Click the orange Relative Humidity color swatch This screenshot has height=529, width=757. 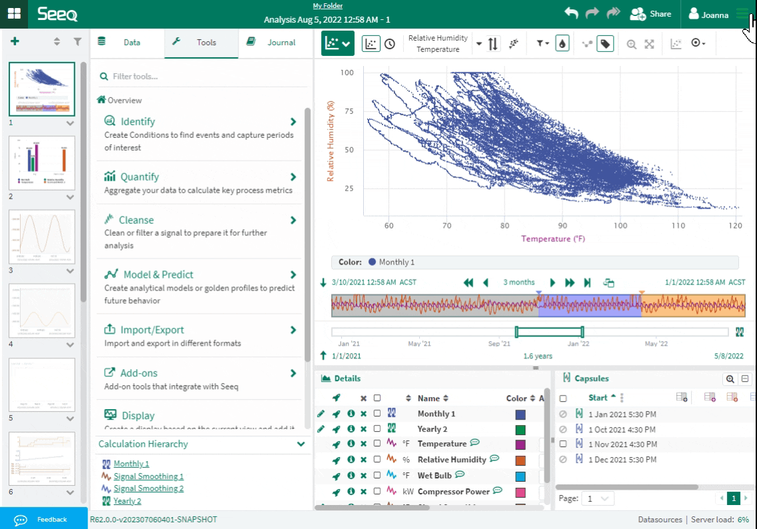click(520, 460)
